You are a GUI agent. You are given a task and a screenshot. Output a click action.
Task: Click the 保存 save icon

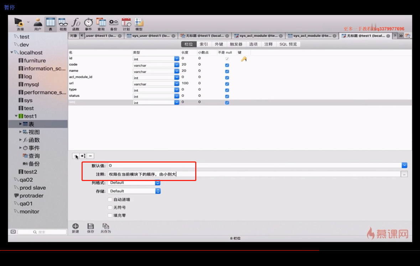[90, 228]
